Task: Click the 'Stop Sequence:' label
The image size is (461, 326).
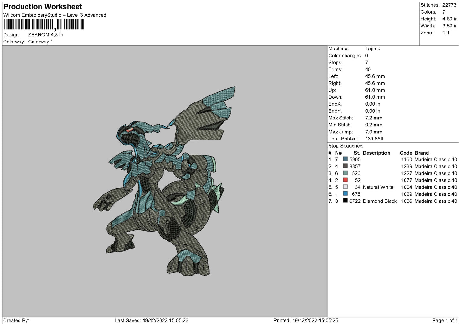Action: (x=346, y=146)
